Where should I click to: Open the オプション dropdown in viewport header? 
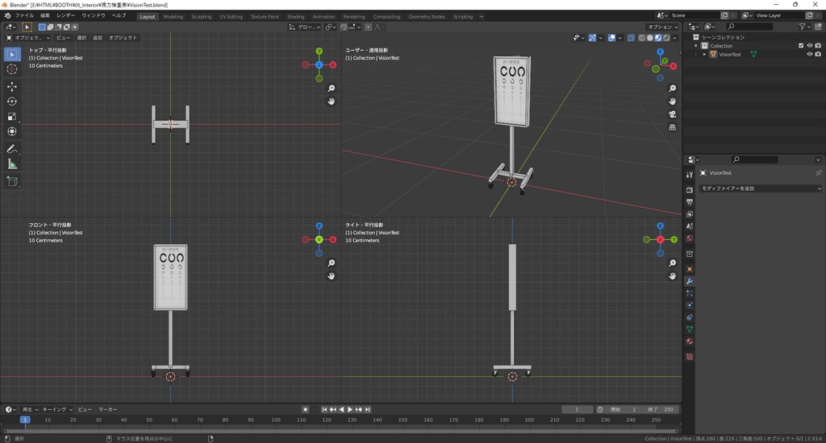tap(663, 27)
